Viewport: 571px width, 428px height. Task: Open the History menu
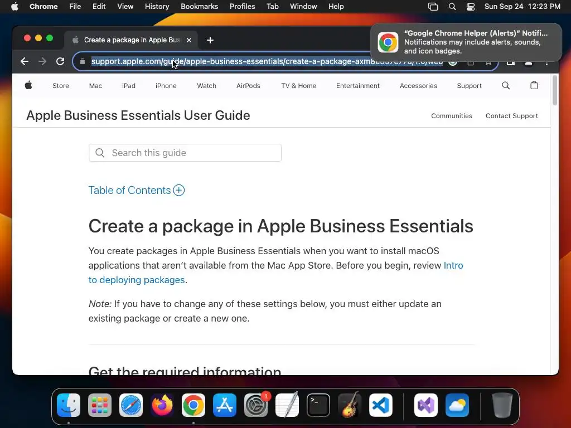tap(157, 7)
